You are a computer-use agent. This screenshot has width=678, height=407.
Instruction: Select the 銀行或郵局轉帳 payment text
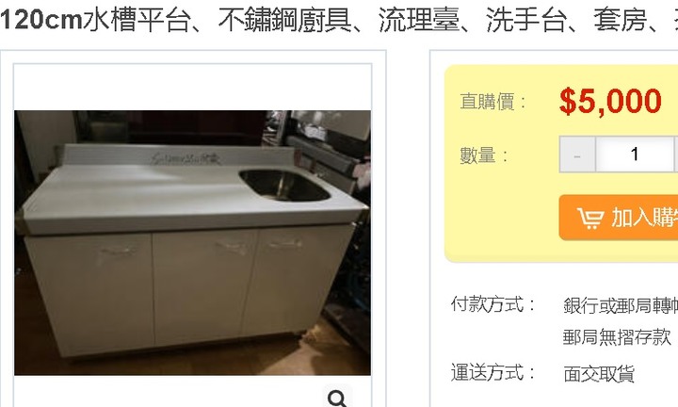621,305
